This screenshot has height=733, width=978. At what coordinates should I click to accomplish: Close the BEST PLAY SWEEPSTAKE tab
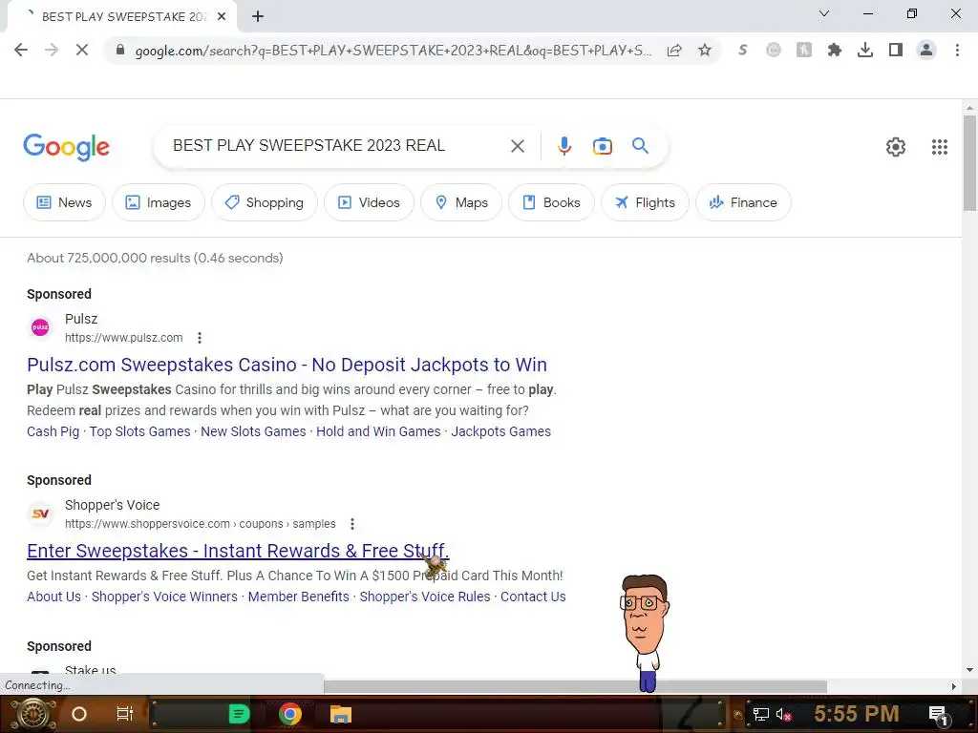point(222,16)
